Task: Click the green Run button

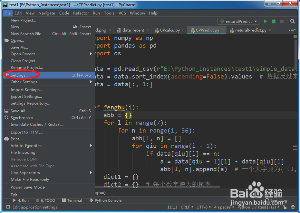Action: [265, 21]
